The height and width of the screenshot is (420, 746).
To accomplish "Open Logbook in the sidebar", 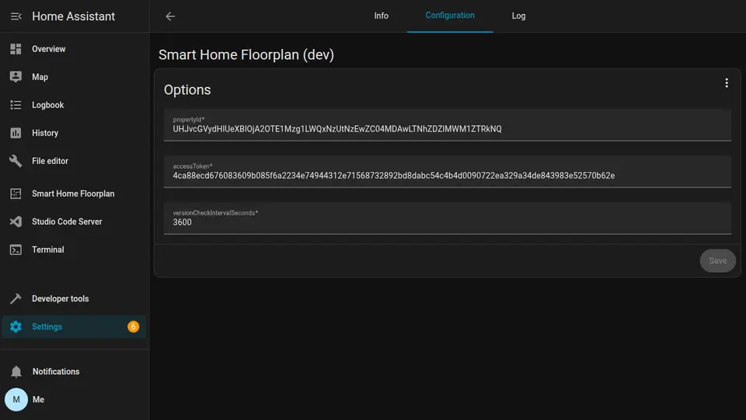I will point(75,105).
